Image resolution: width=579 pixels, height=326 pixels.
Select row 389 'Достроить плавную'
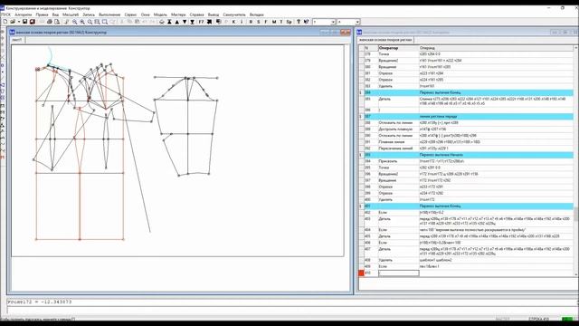coord(469,129)
